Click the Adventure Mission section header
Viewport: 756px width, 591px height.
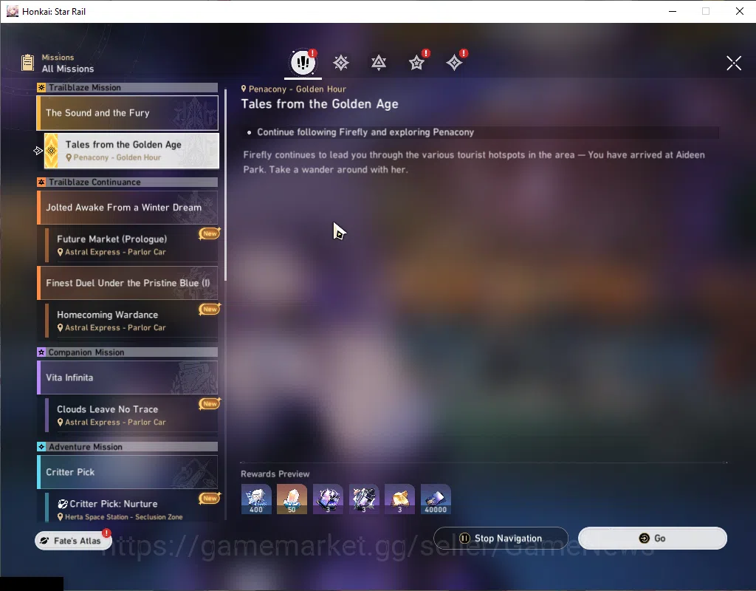127,447
